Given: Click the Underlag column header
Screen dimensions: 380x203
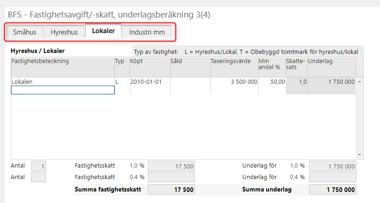Looking at the screenshot, I should point(332,67).
